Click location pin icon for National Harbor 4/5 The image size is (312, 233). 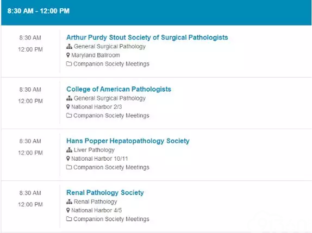point(68,210)
